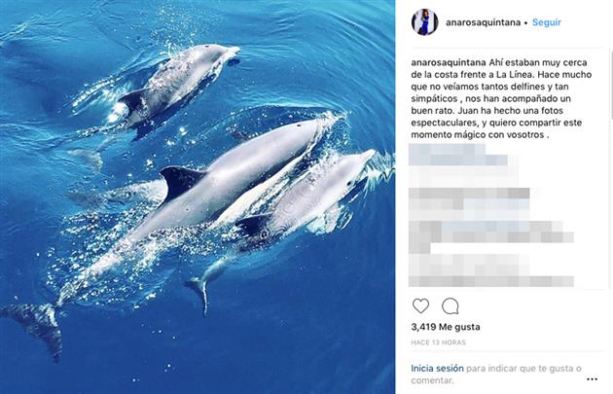Click the anarosaquintana profile avatar
The image size is (613, 394).
coord(424,22)
